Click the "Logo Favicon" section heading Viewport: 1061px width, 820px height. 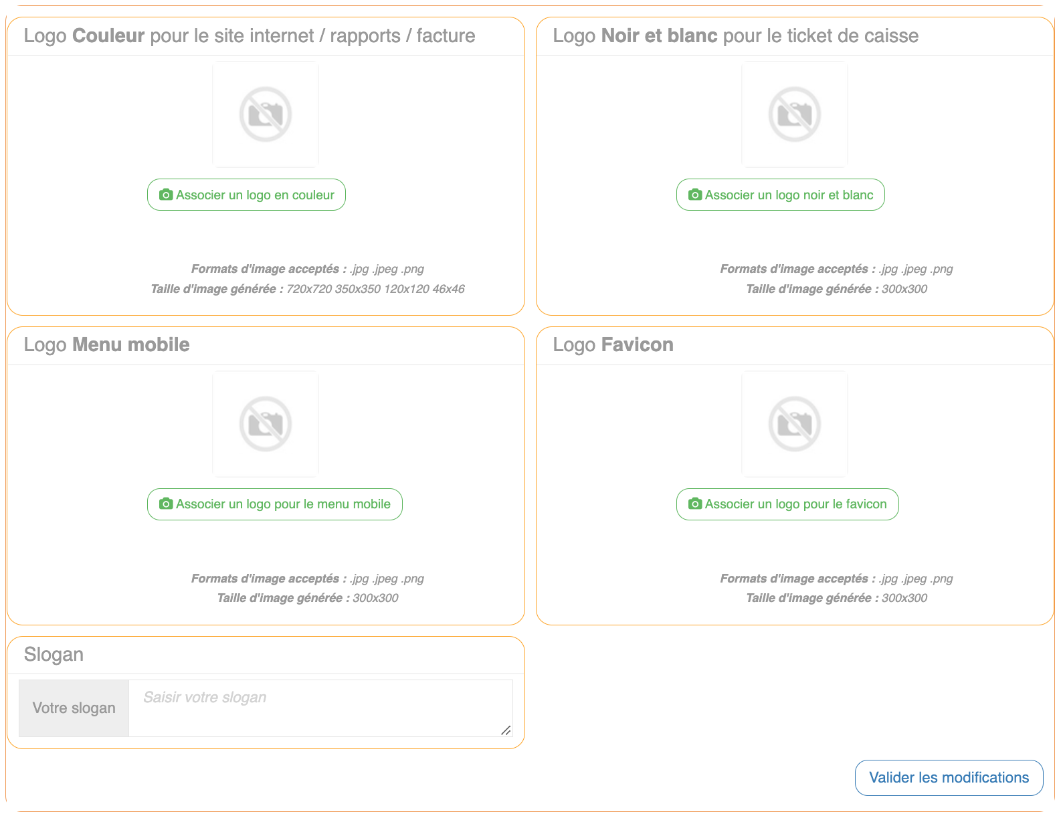tap(613, 345)
